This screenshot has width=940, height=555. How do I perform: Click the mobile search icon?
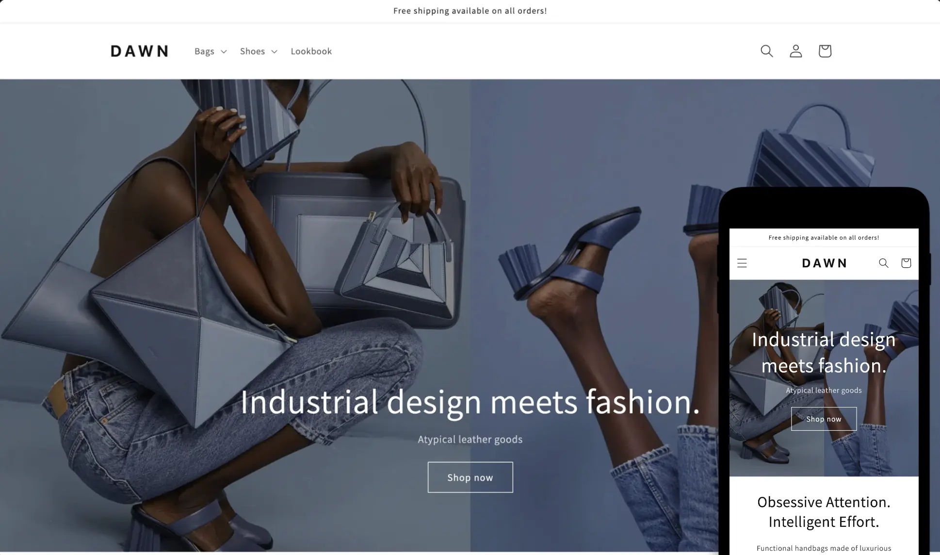click(883, 263)
